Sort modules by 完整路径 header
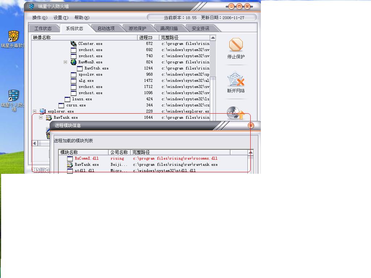 [x=180, y=152]
